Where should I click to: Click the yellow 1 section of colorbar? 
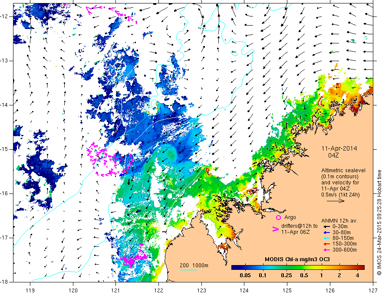[321, 268]
